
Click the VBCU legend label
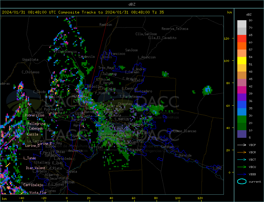(x=252, y=167)
